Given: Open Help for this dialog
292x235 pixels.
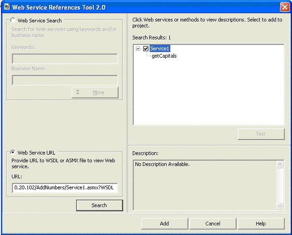Looking at the screenshot, I should [261, 223].
